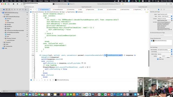Click line 110 number in gutter
The height and width of the screenshot is (97, 173).
coord(33,55)
